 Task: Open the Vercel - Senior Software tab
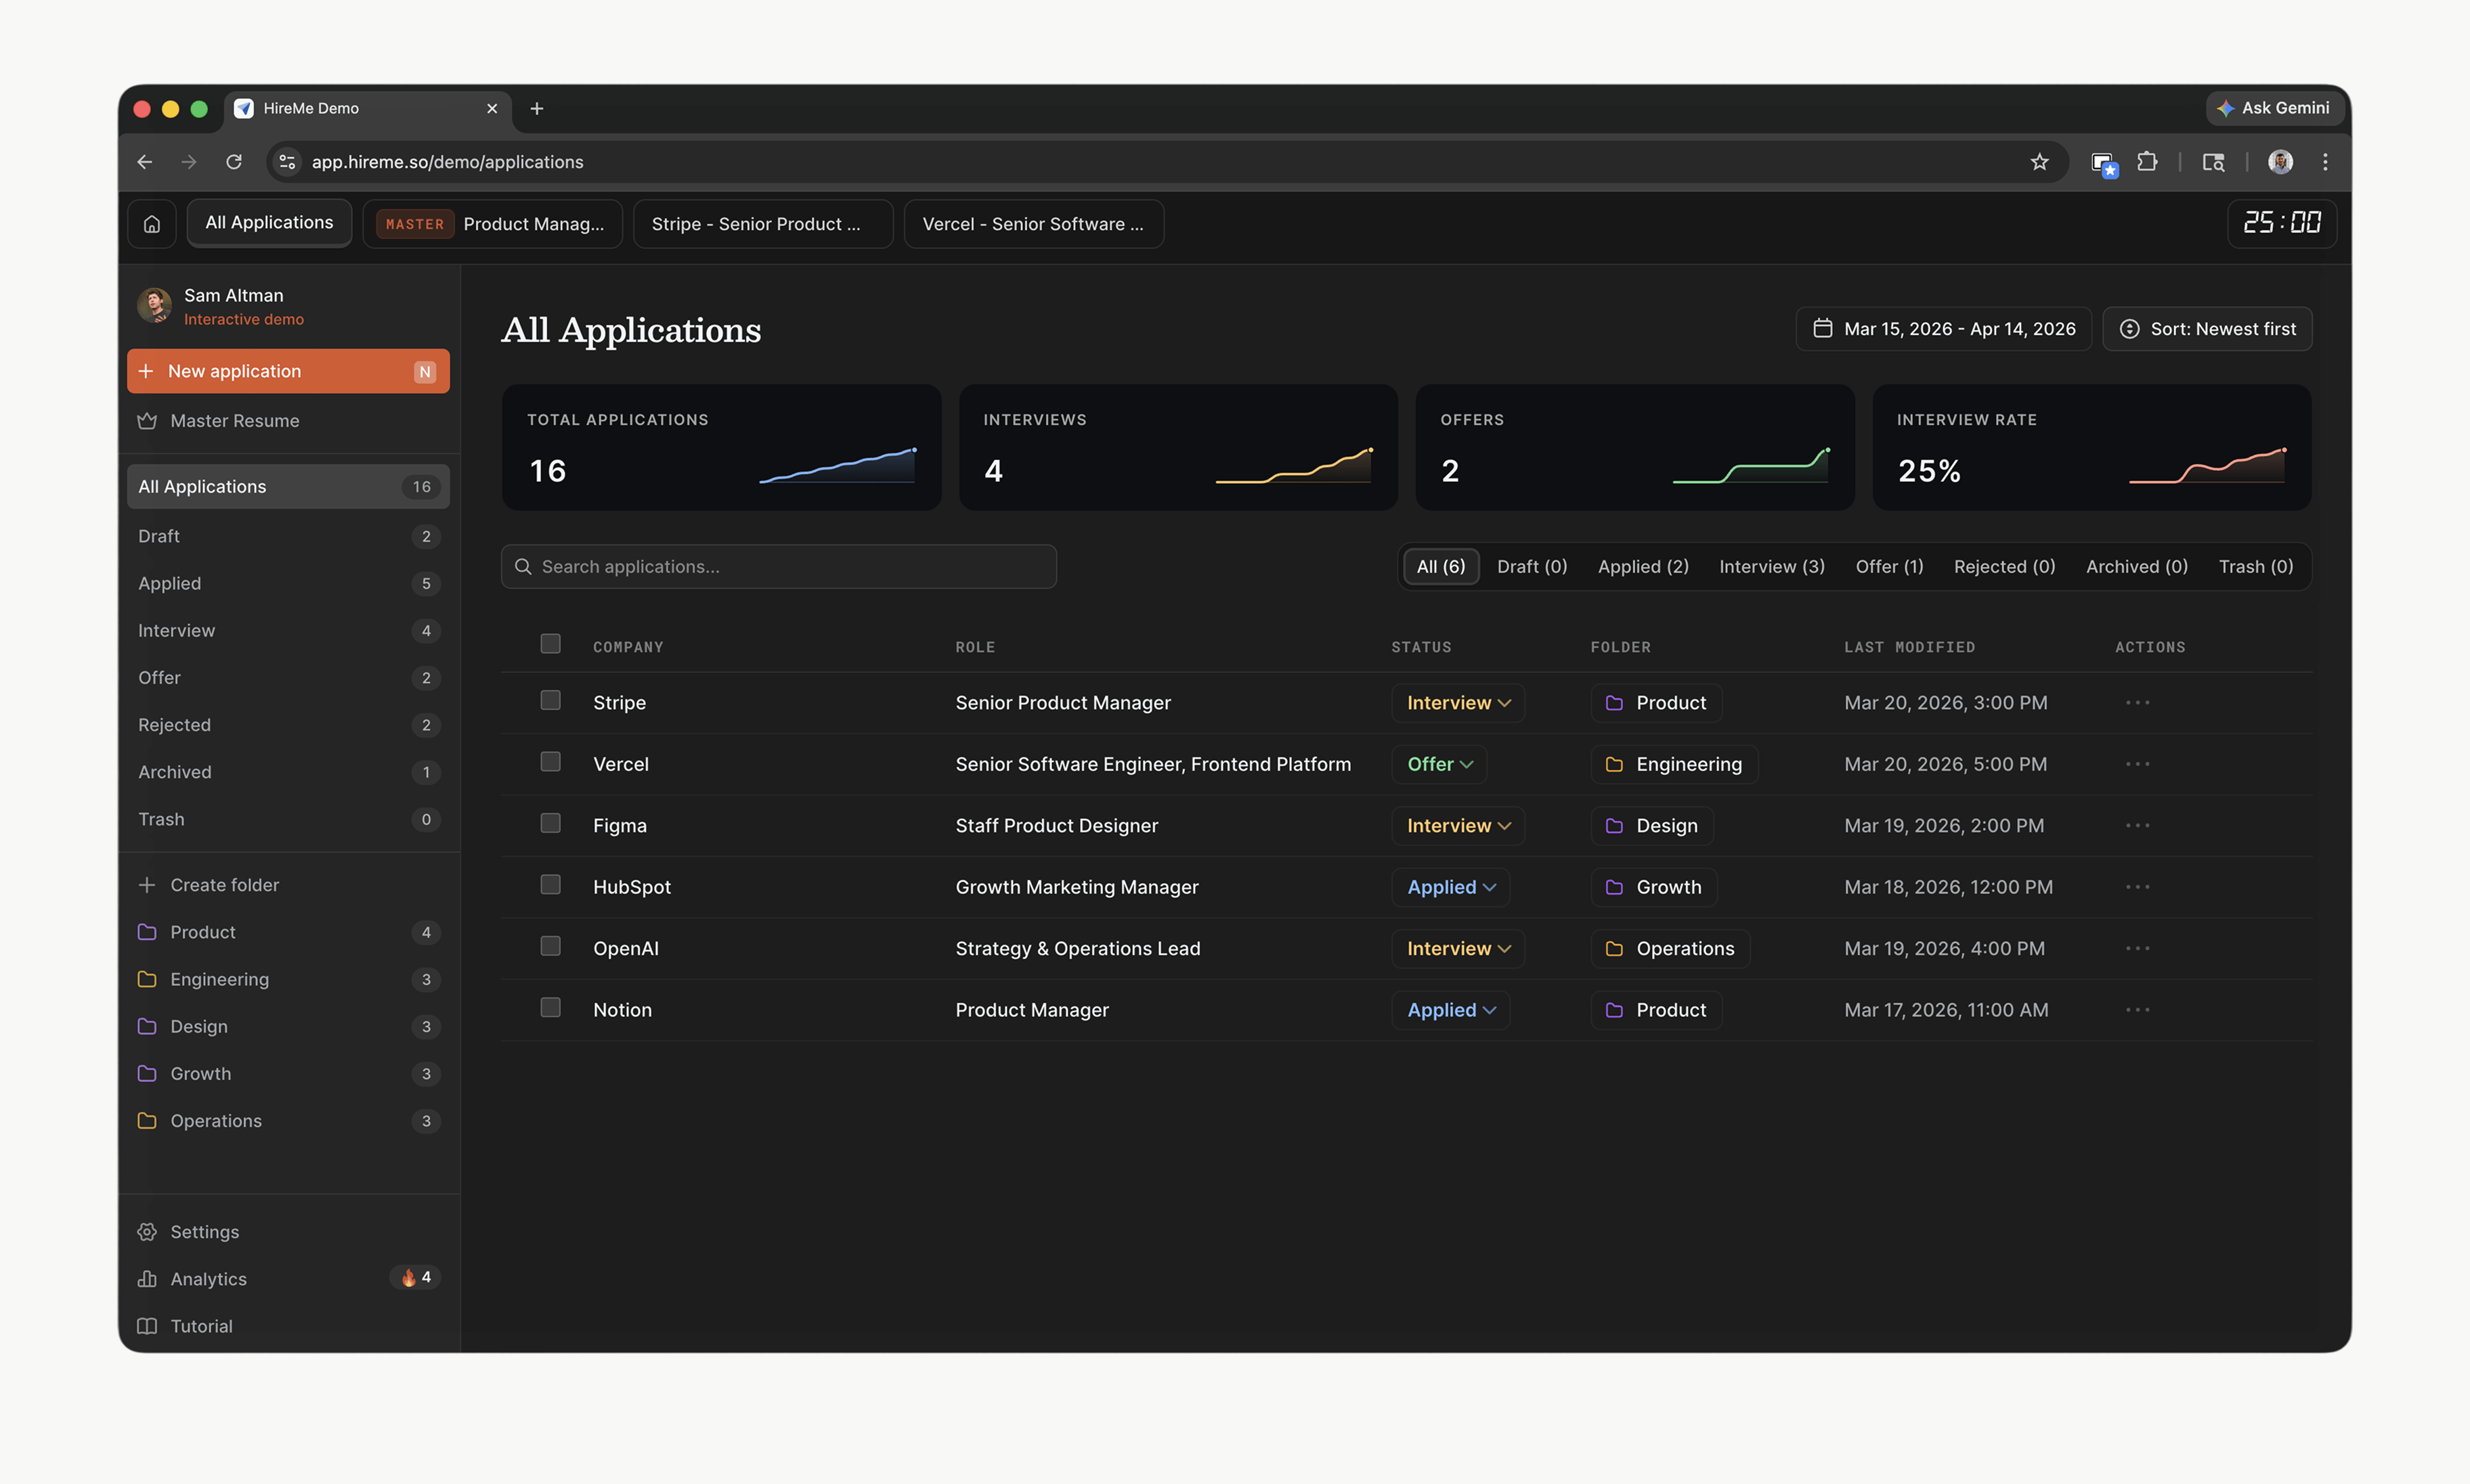point(1033,224)
